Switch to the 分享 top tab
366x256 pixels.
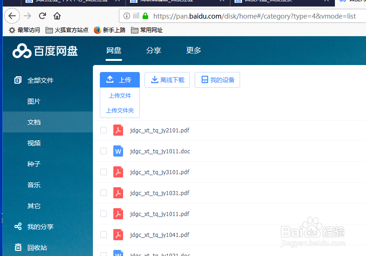coord(154,51)
